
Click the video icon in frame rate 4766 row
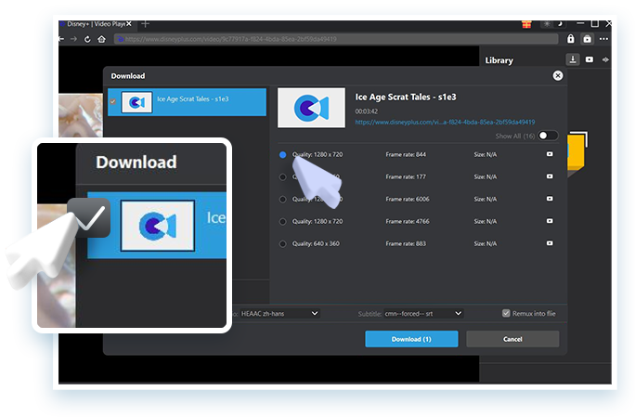click(x=550, y=221)
